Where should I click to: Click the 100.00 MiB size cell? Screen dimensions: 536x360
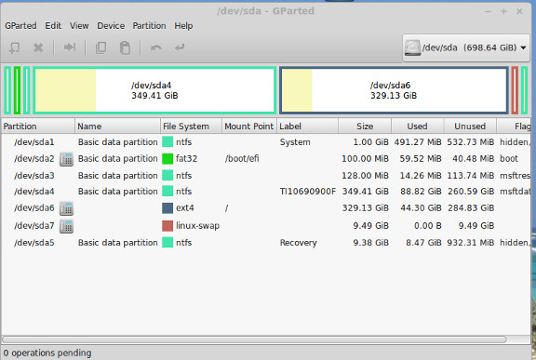pyautogui.click(x=365, y=159)
